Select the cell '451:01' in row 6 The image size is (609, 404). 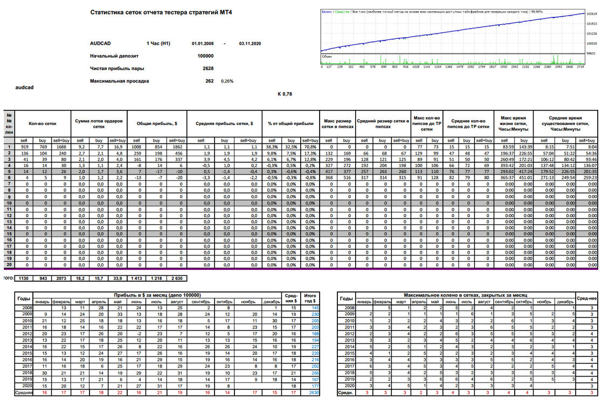(x=524, y=178)
